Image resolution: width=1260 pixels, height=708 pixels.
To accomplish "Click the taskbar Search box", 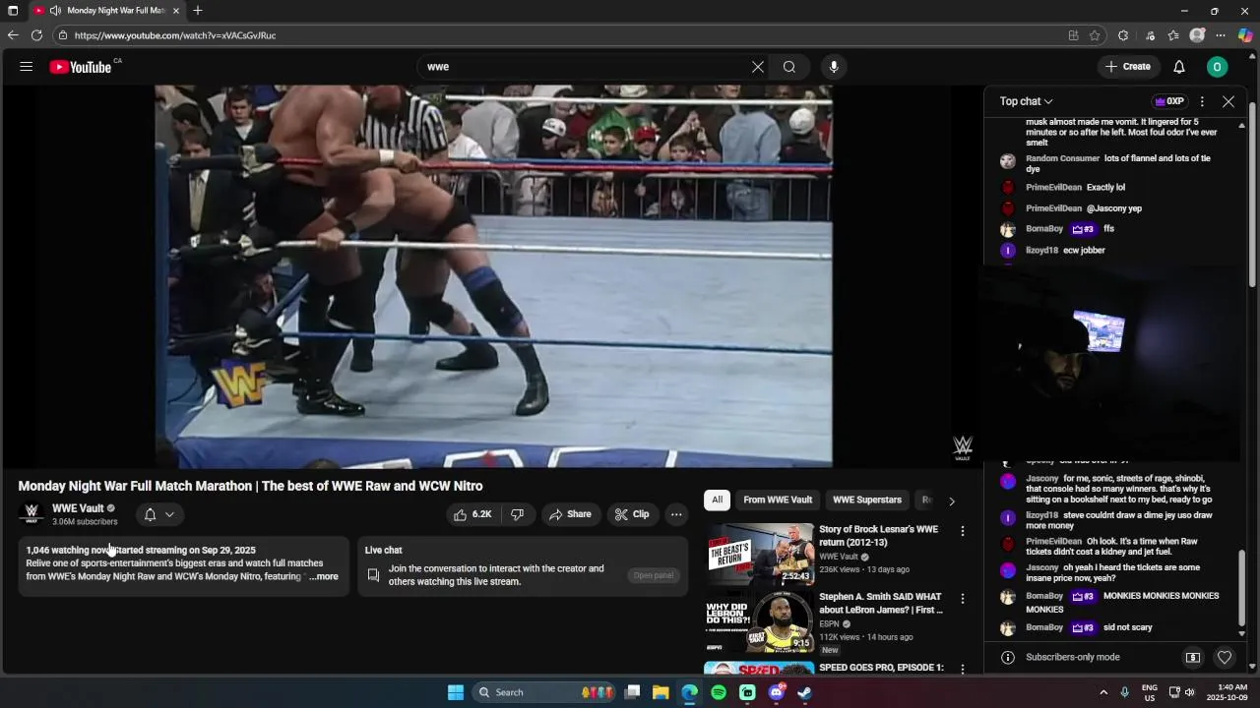I will click(544, 692).
